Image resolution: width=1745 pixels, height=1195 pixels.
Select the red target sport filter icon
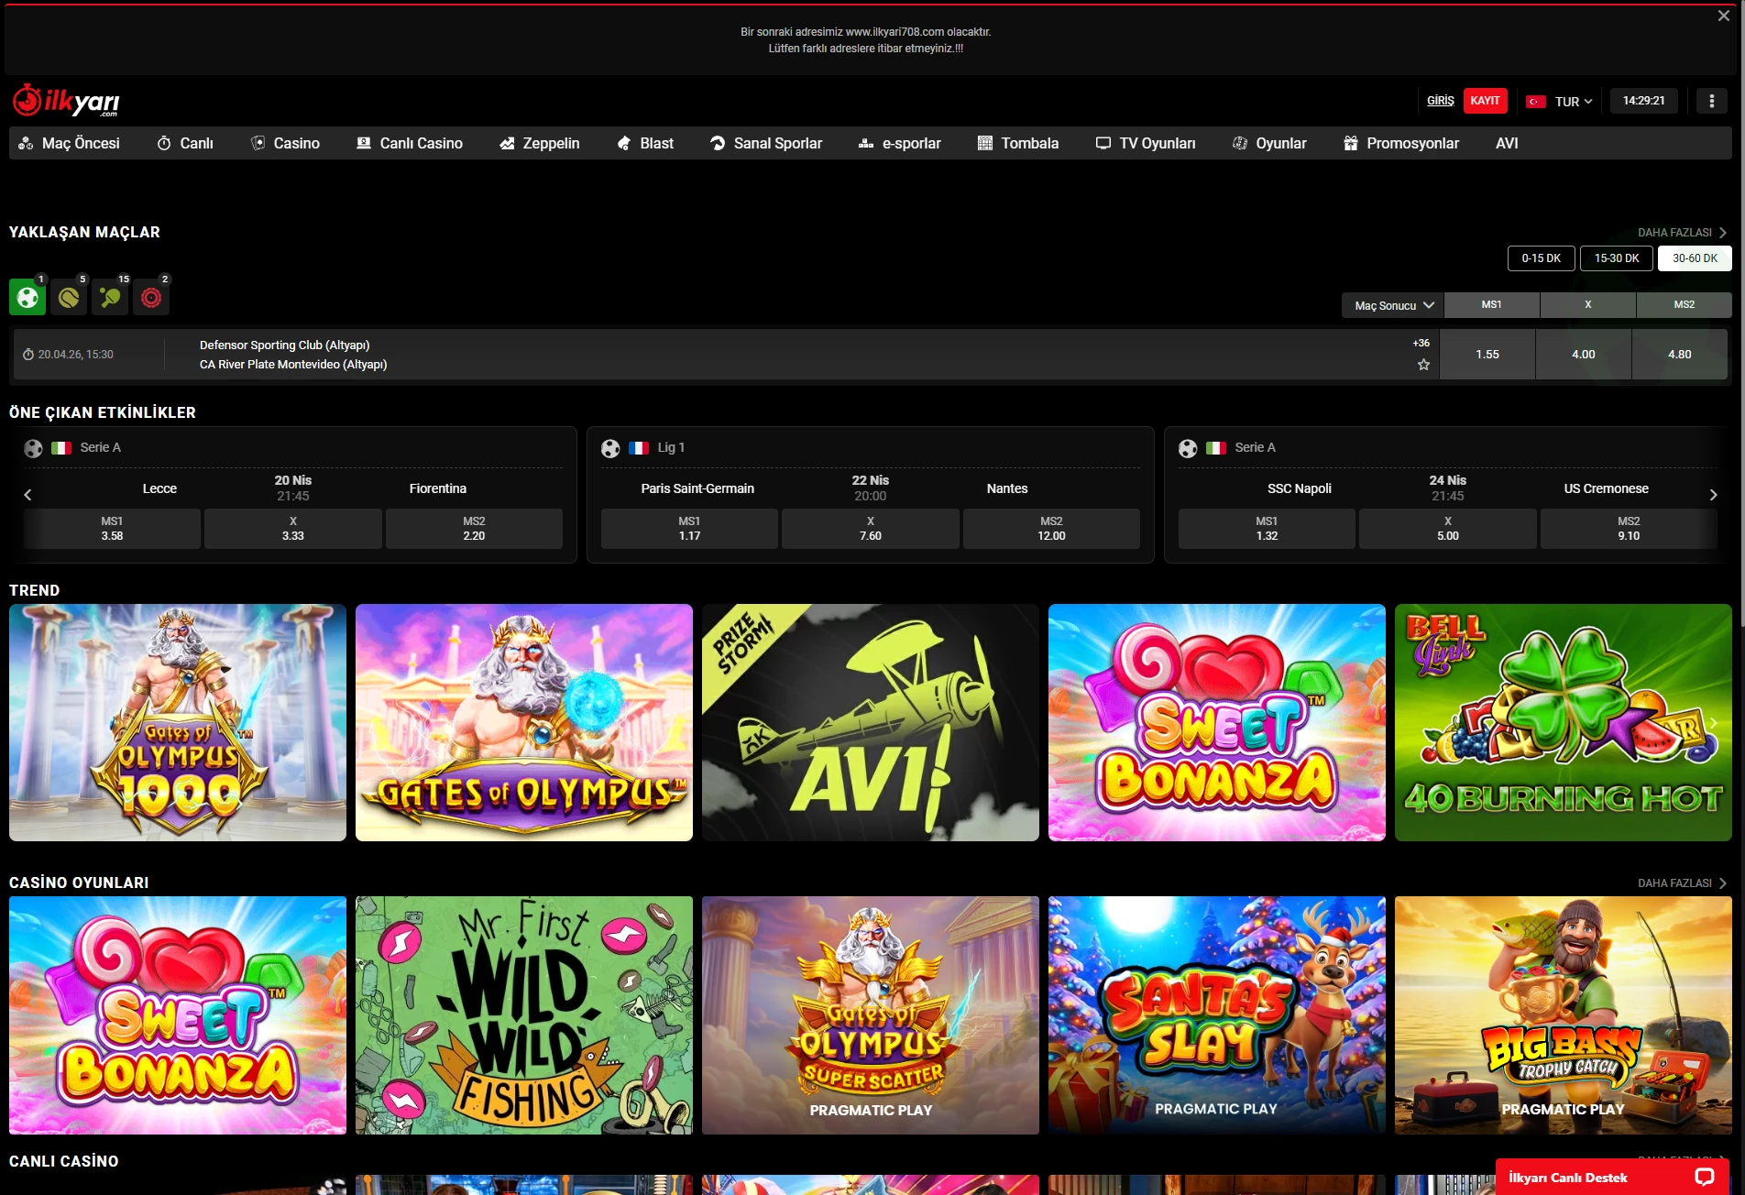click(151, 297)
